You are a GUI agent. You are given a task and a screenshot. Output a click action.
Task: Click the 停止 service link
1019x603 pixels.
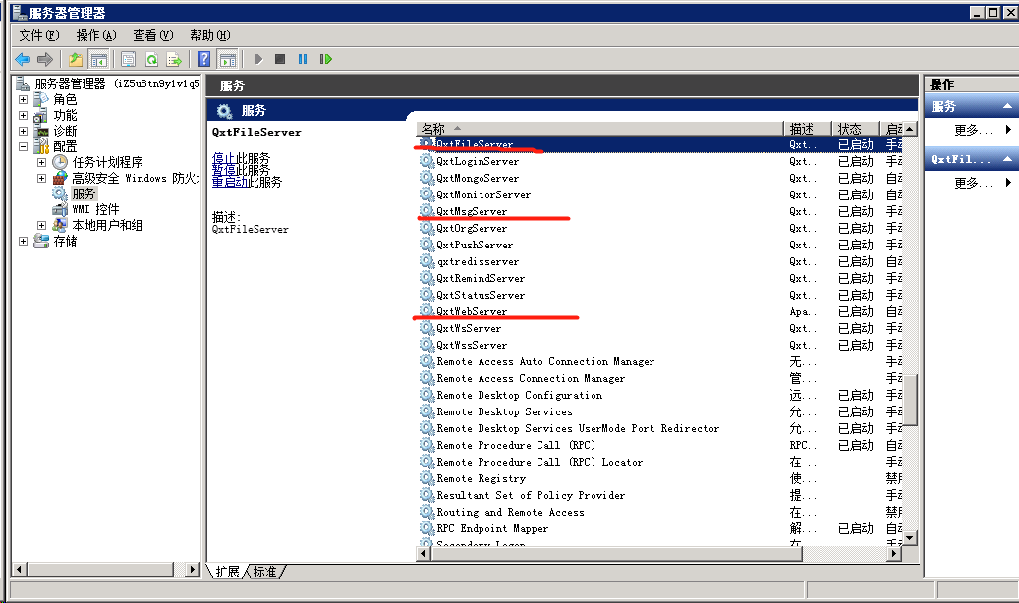(223, 158)
